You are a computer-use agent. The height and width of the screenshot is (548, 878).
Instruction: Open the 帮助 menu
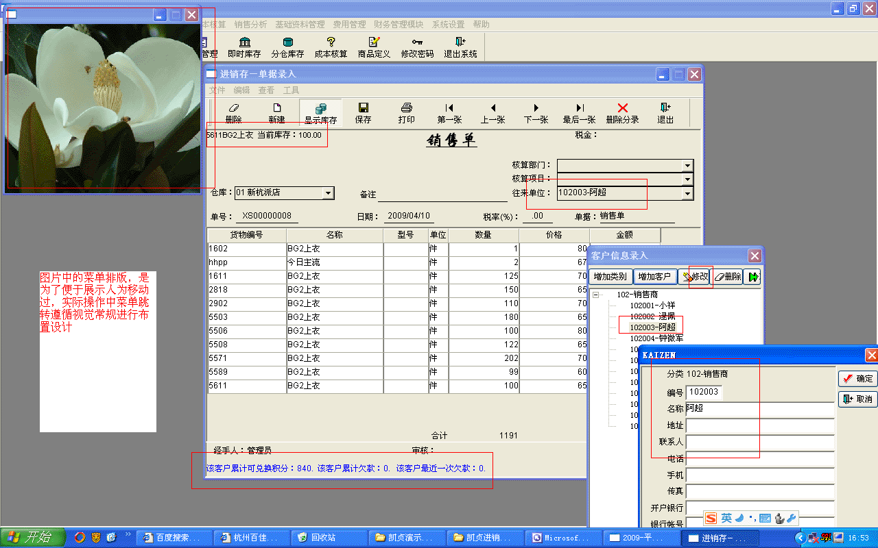pyautogui.click(x=481, y=25)
